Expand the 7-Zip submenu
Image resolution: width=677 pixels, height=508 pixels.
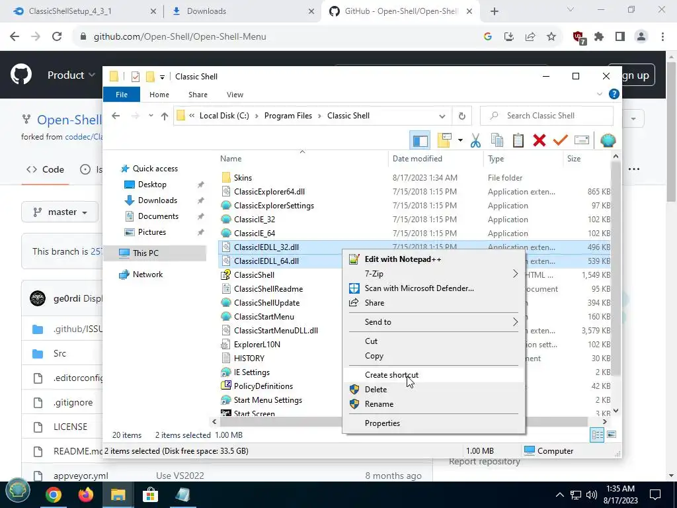tap(434, 274)
